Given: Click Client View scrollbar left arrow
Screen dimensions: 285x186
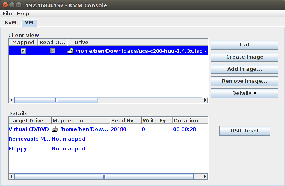Looking at the screenshot, I should pos(11,100).
